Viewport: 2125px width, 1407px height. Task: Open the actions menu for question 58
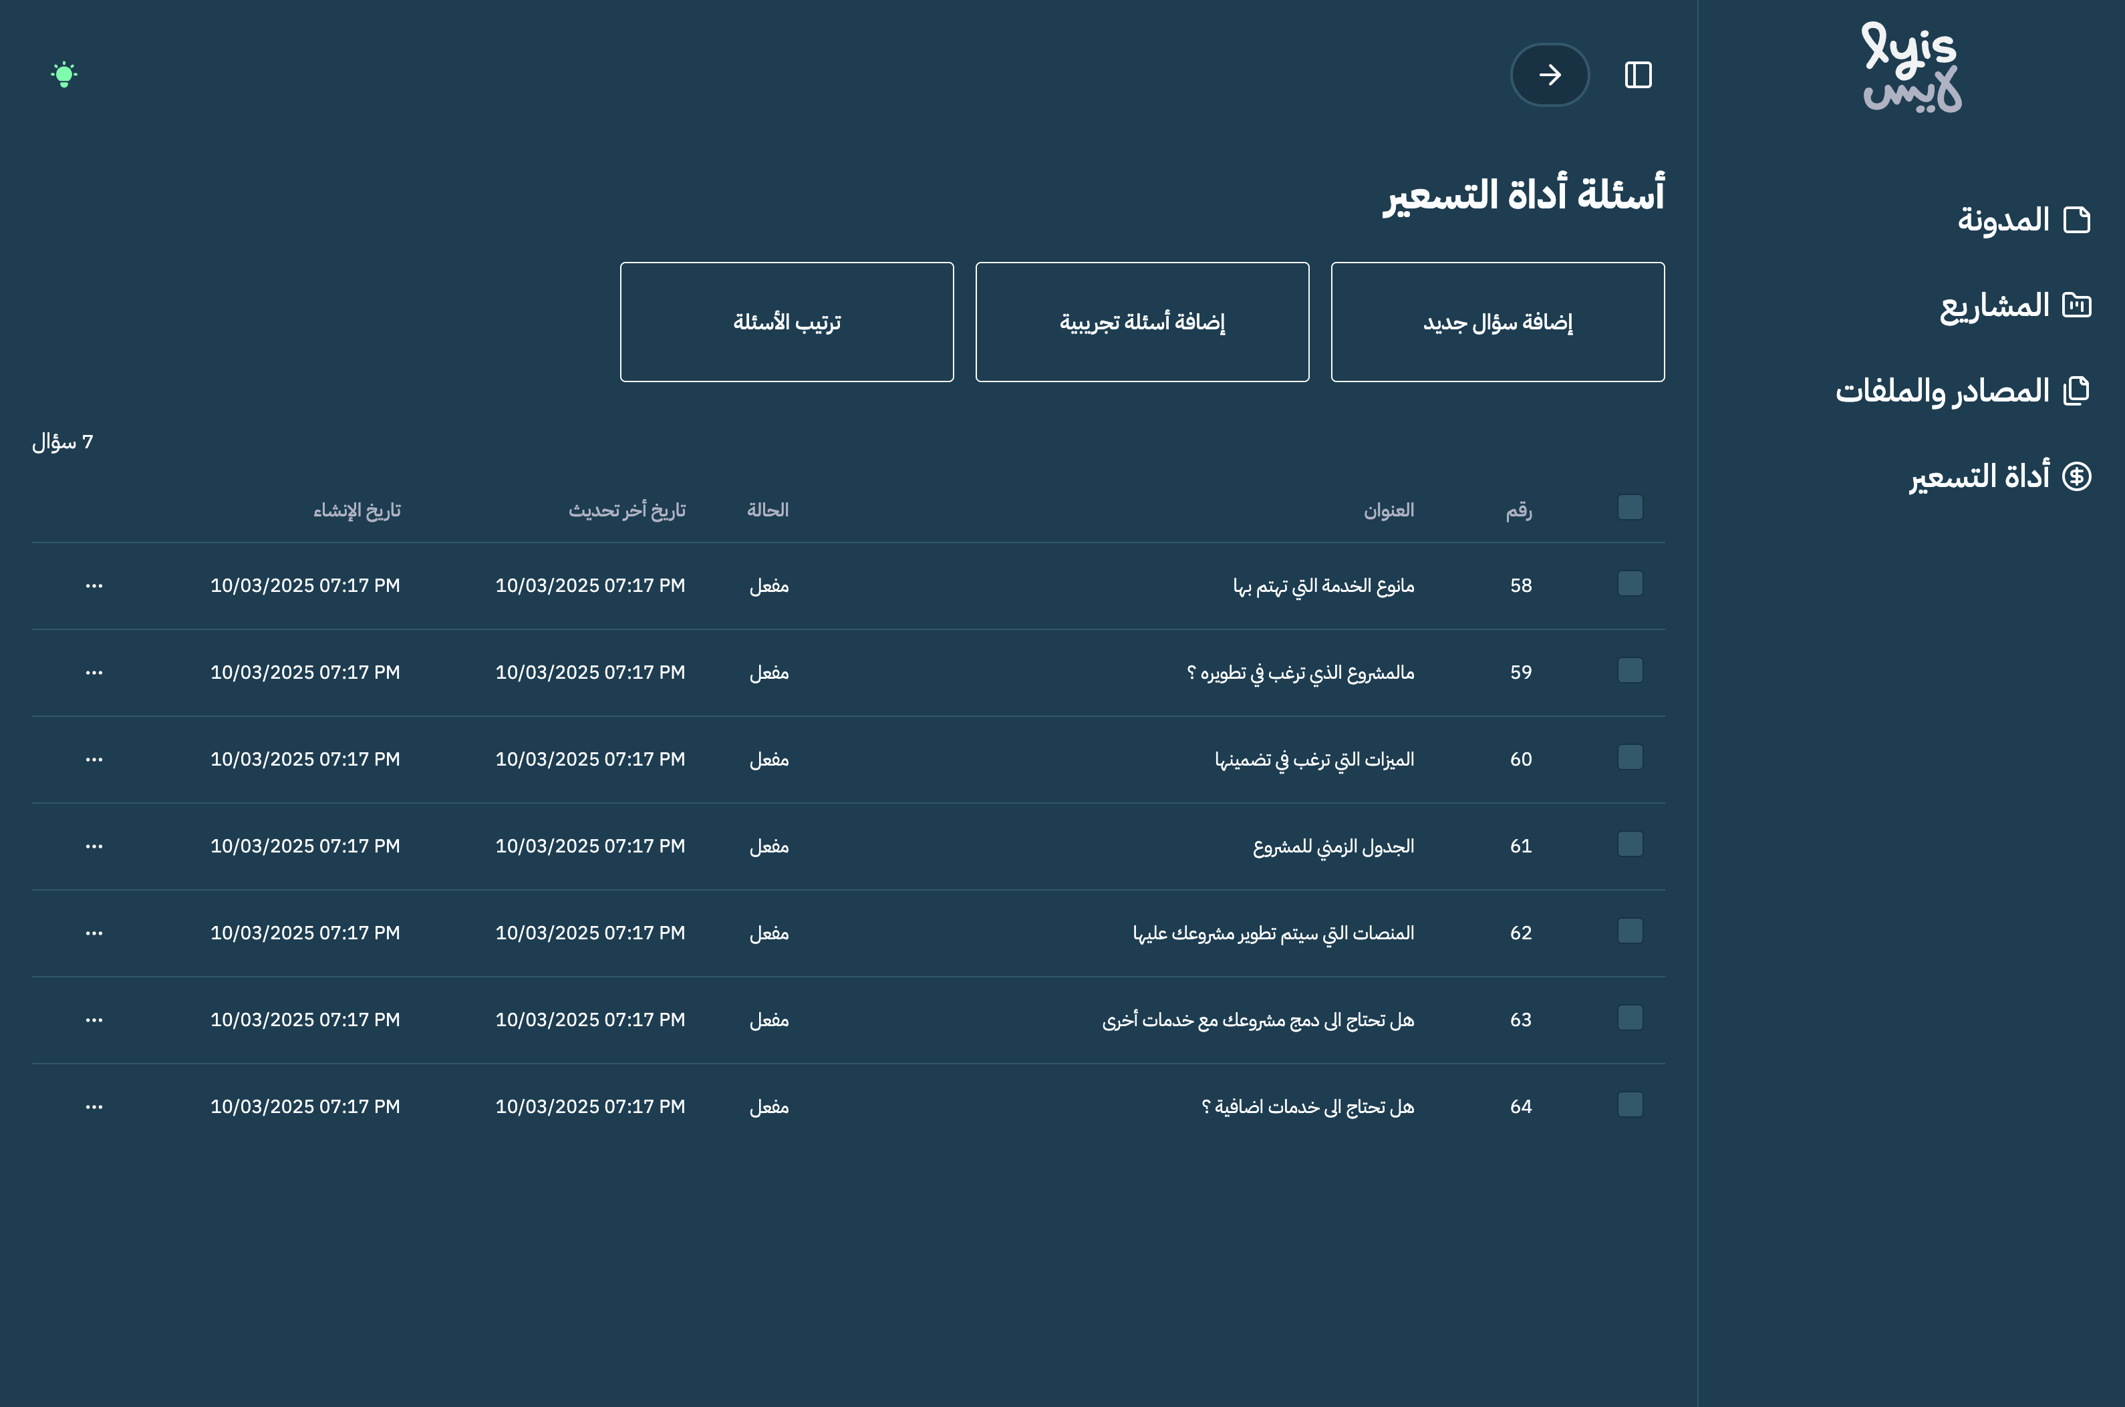94,585
